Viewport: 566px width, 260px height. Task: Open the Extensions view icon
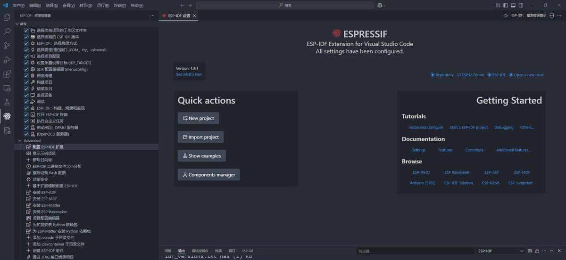click(x=7, y=74)
